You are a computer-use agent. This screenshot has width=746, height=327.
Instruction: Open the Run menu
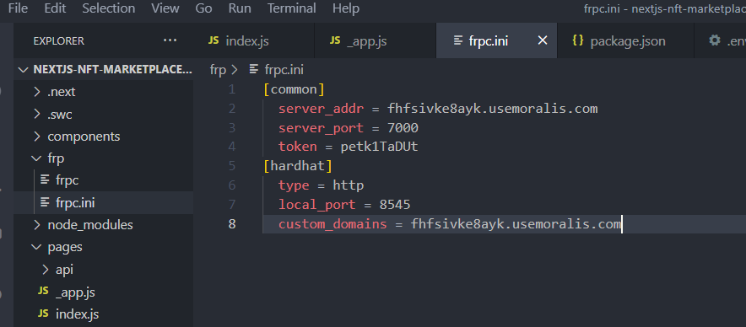[240, 8]
